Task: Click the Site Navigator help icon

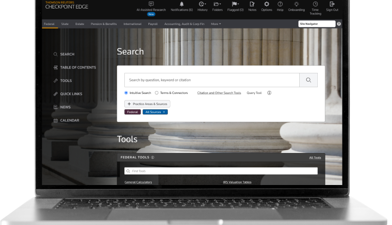Action: [x=339, y=24]
